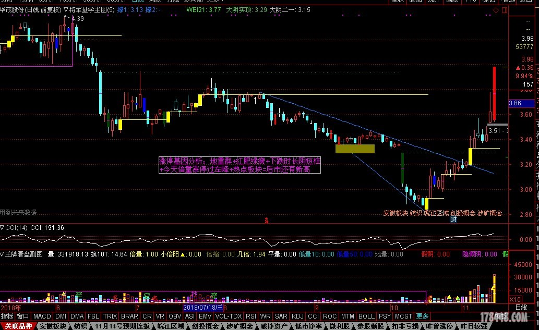
Task: Click the highlighted date 2018/07/18/三 on the time axis
Action: [203, 308]
